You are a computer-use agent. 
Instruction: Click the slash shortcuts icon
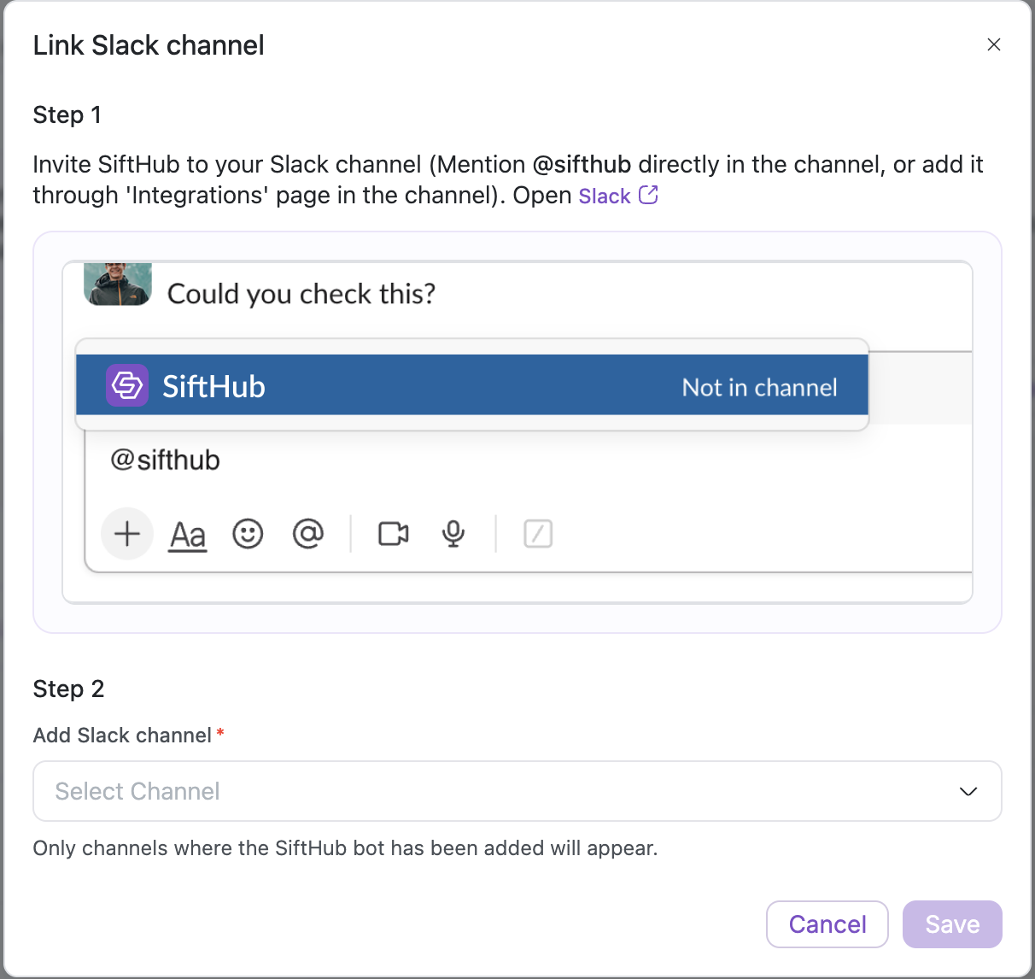tap(538, 534)
